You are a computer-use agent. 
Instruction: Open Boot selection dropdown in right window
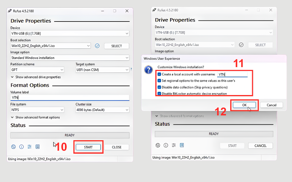195,45
